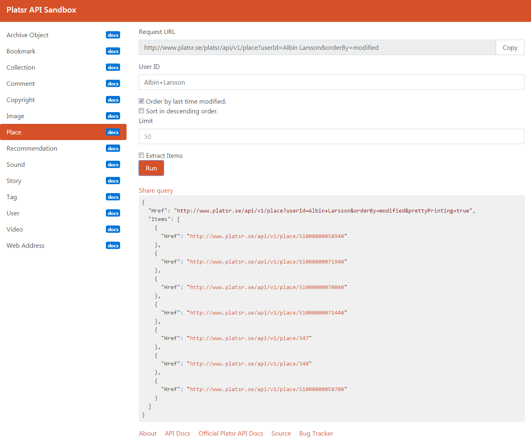Click the "Items": [ line in response
Viewport: 531px width, 438px height.
pos(164,219)
